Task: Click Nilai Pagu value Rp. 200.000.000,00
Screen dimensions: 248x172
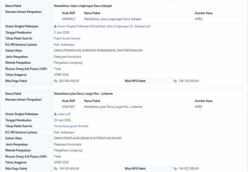Action: coord(66,81)
